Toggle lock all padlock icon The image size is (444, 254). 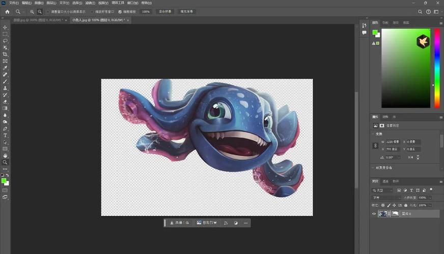point(406,205)
